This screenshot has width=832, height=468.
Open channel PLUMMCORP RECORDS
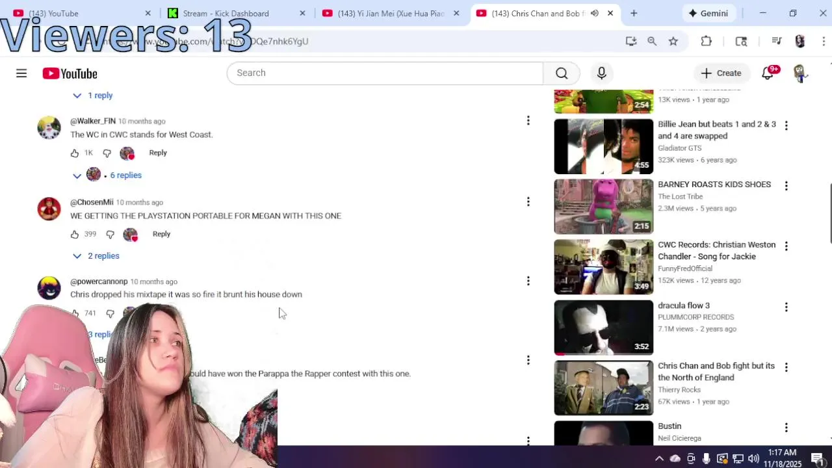click(x=695, y=317)
